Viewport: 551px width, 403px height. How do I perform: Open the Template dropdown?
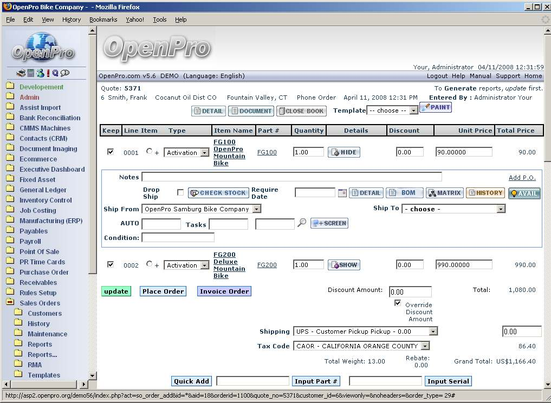click(392, 110)
